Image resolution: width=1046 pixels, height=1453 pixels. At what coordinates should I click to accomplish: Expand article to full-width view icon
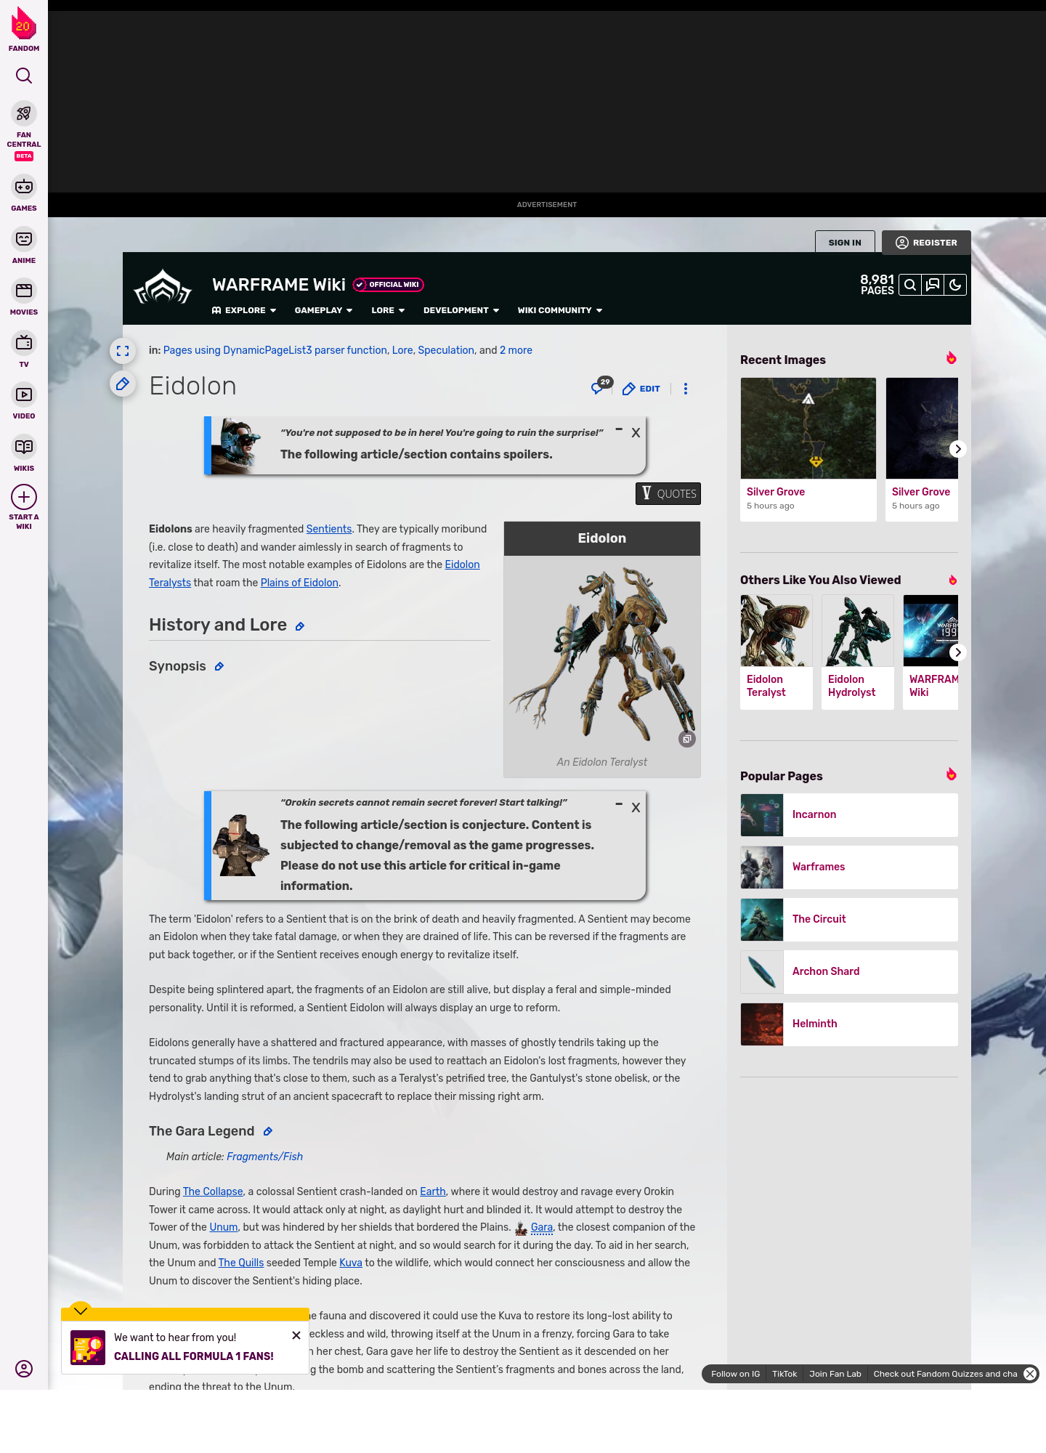coord(123,351)
